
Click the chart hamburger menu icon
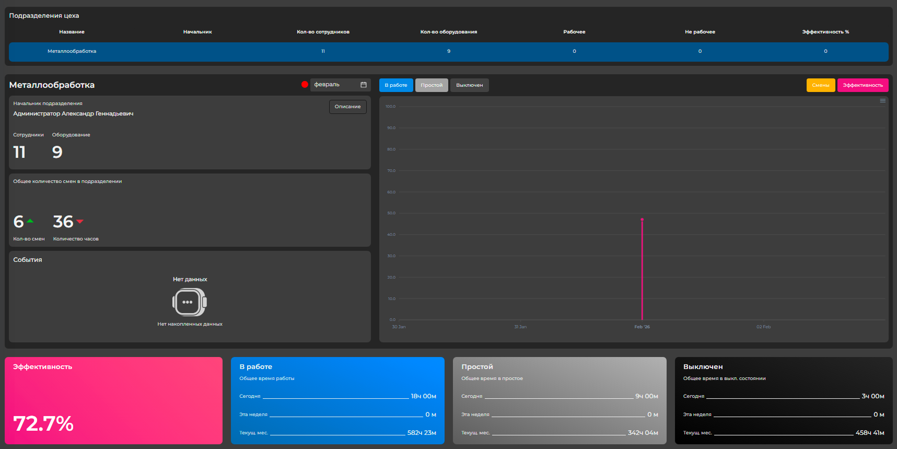pyautogui.click(x=882, y=101)
